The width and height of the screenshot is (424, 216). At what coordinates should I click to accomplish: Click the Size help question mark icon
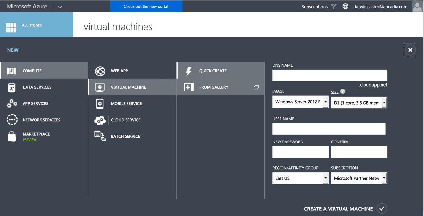pos(343,91)
